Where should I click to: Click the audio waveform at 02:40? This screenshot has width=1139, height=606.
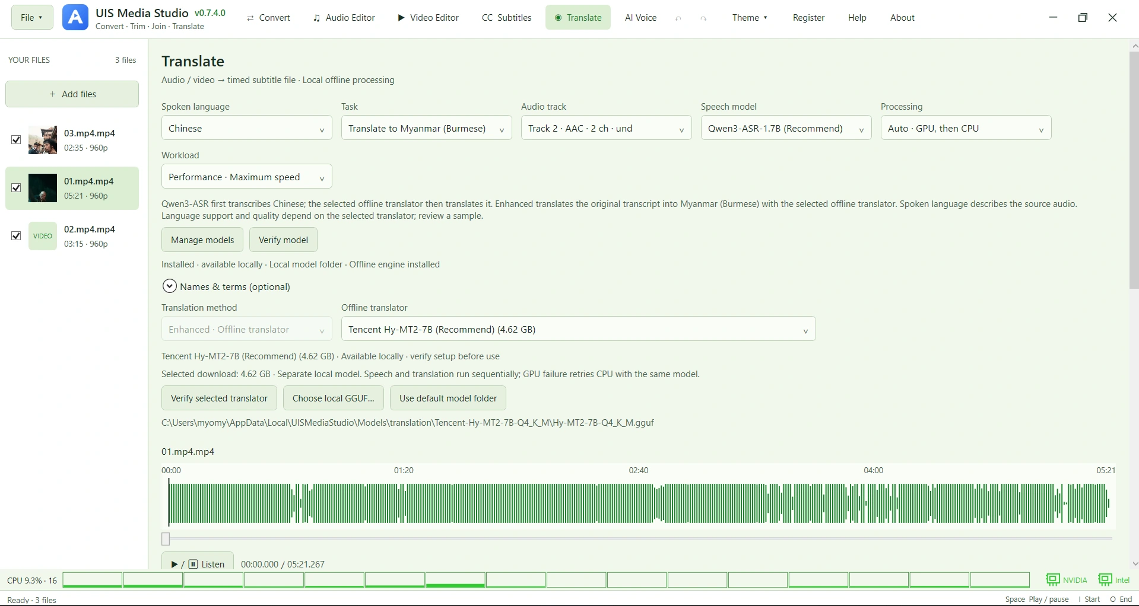coord(639,503)
